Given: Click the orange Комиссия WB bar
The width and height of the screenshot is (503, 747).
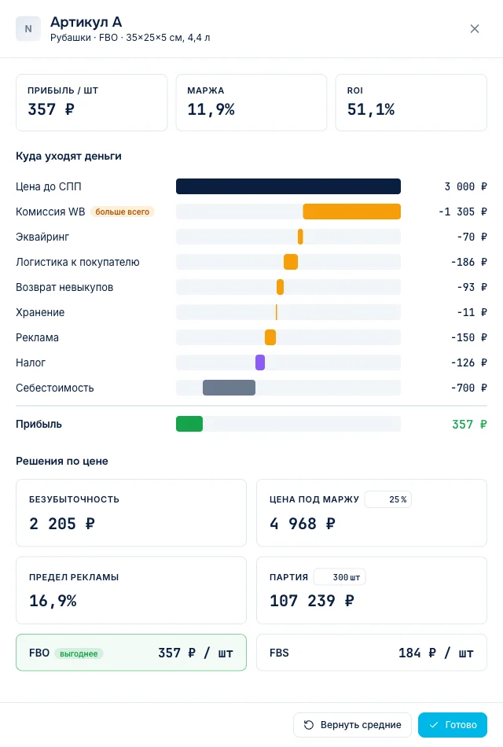Looking at the screenshot, I should (351, 212).
